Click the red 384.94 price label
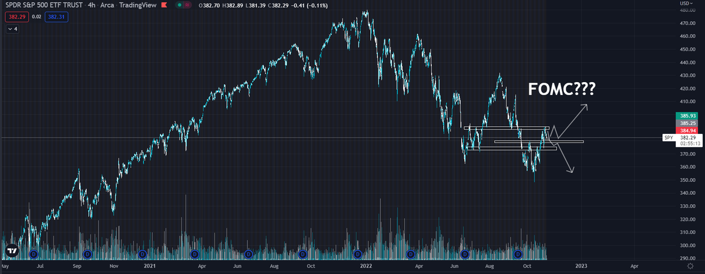Screen dimensions: 705x274 [x=686, y=130]
